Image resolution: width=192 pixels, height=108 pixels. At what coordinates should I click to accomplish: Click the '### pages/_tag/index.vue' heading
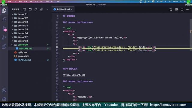click(x=78, y=22)
